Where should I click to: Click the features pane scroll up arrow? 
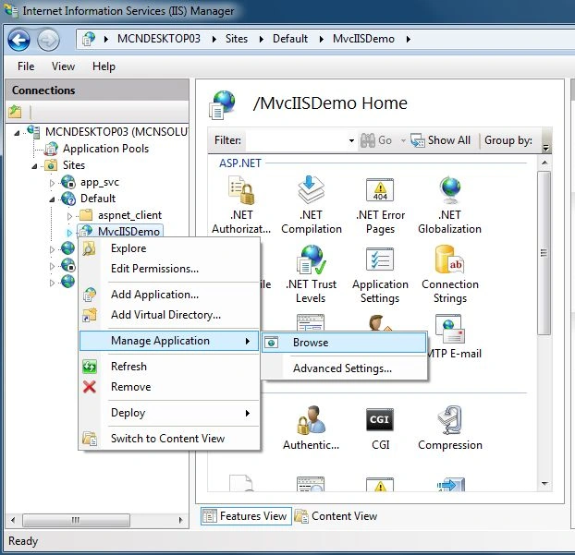coord(544,163)
